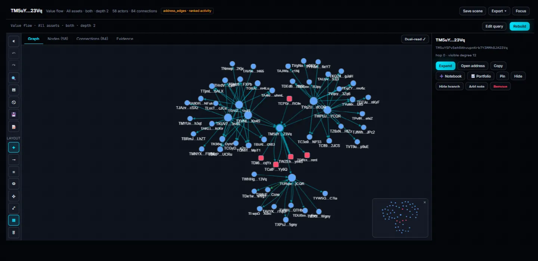Image resolution: width=538 pixels, height=261 pixels.
Task: Select the central TM5uY...23Vq graph node
Action: tap(280, 128)
